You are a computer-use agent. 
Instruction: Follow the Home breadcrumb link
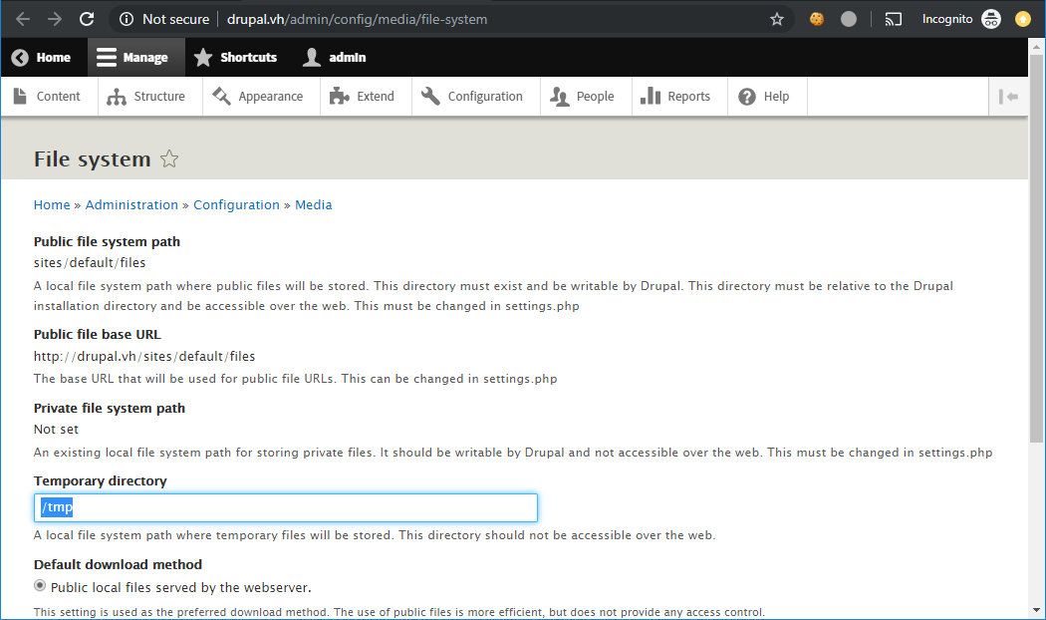[52, 205]
